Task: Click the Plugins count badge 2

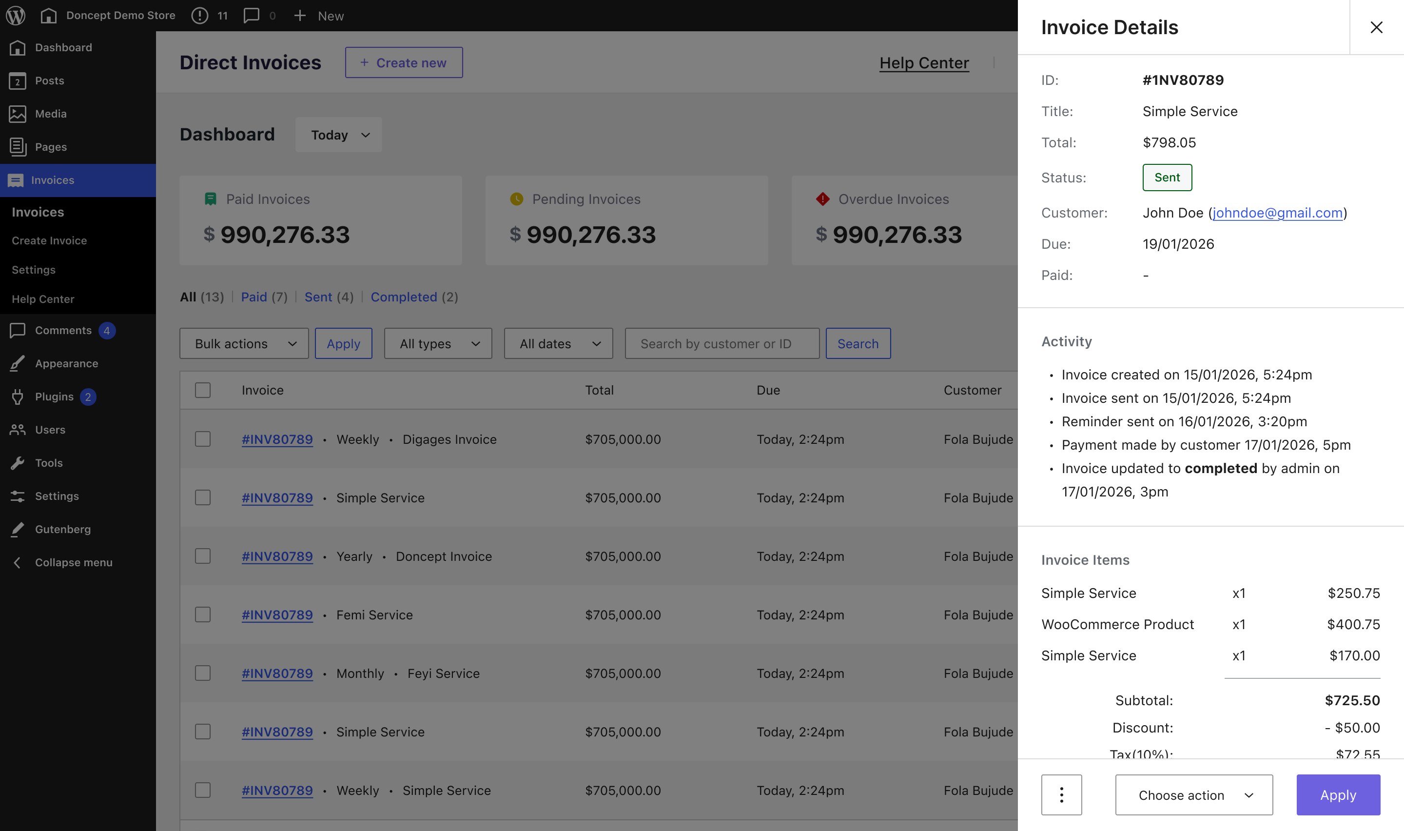Action: 88,397
